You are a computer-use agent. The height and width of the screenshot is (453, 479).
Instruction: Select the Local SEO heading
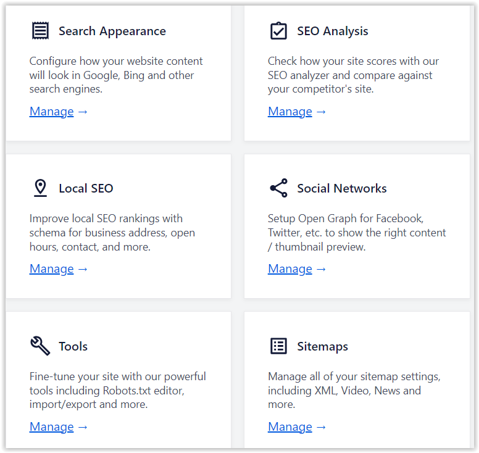(x=86, y=188)
